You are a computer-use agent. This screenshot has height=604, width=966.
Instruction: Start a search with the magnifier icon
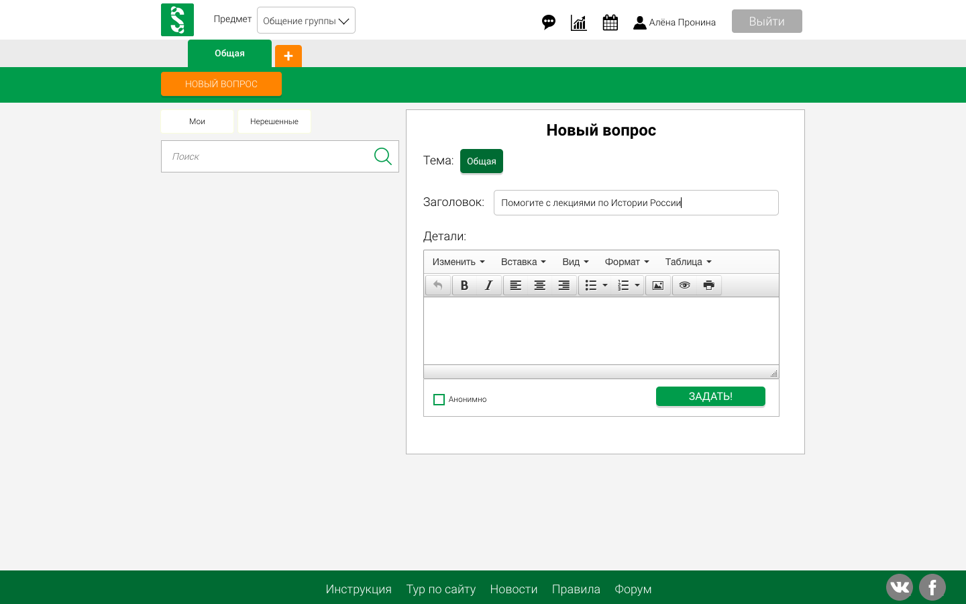382,156
